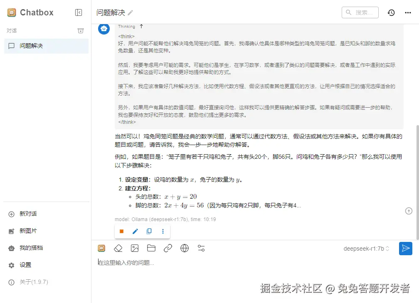419x303 pixels.
Task: Open message options vertical dots
Action: [x=163, y=232]
